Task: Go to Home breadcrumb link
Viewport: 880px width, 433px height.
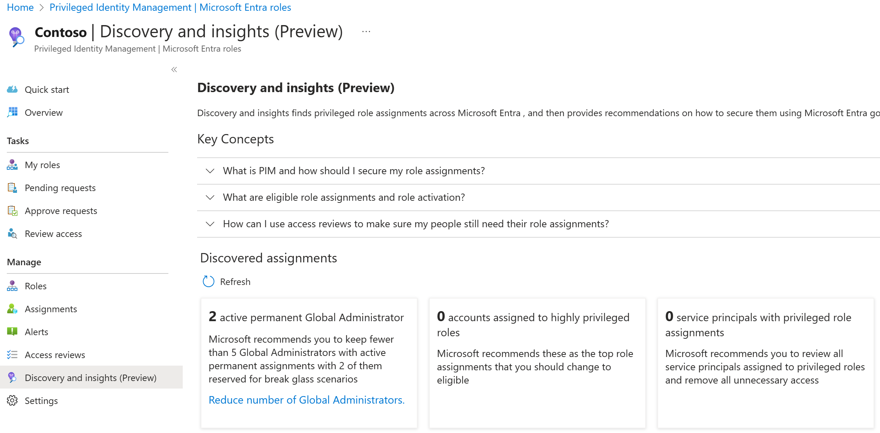Action: (x=20, y=7)
